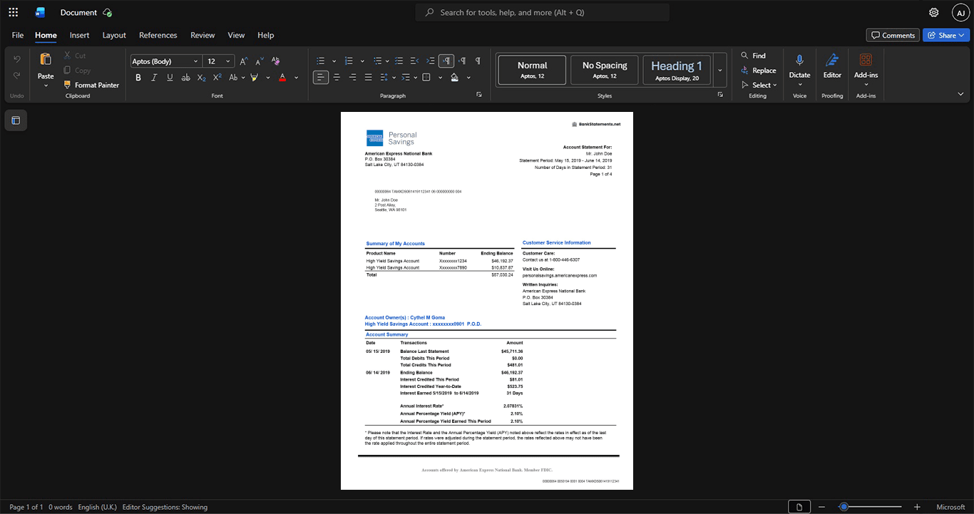
Task: Justify the paragraph text
Action: (368, 77)
